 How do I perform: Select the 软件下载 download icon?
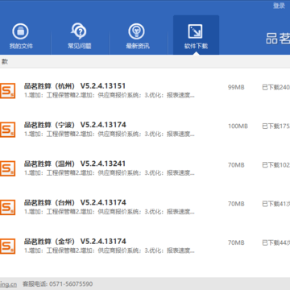[x=195, y=31]
